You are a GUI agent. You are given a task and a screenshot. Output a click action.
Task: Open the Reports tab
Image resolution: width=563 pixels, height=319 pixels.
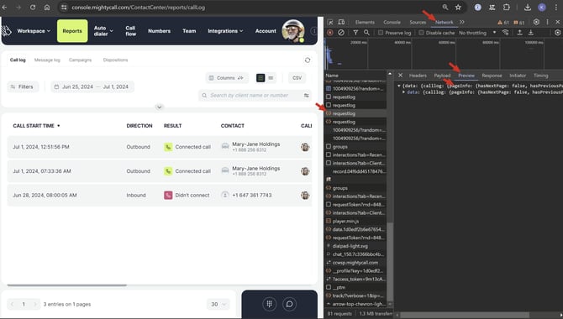tap(72, 31)
